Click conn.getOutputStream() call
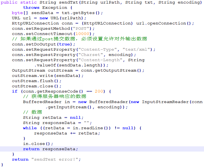This screenshot has height=167, width=204. tap(111, 71)
